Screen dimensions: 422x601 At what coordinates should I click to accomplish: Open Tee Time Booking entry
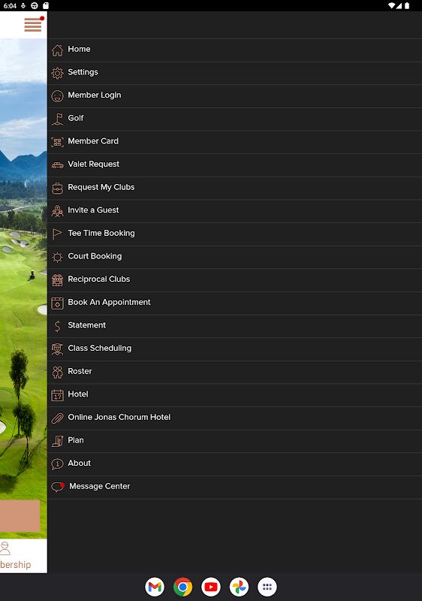(235, 234)
